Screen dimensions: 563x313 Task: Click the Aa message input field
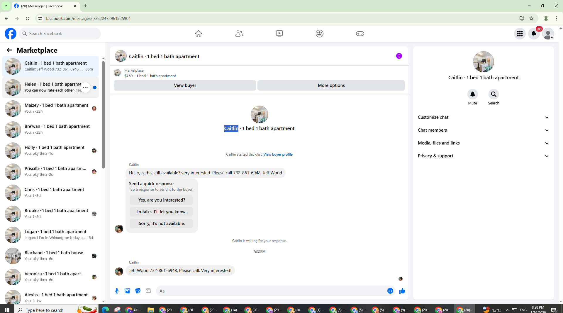pos(271,291)
